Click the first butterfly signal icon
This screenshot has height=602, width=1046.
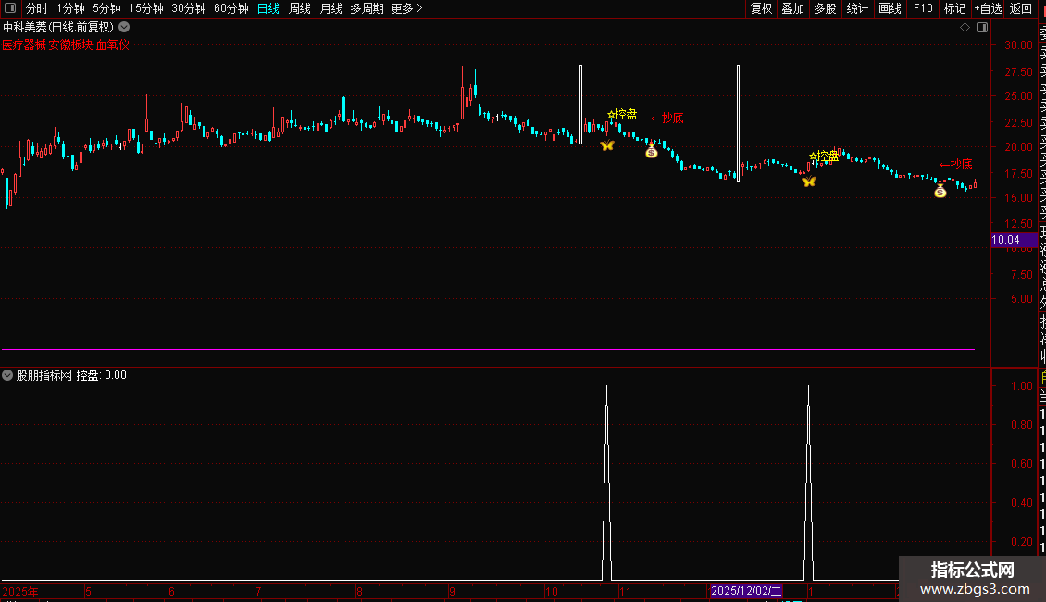click(606, 145)
